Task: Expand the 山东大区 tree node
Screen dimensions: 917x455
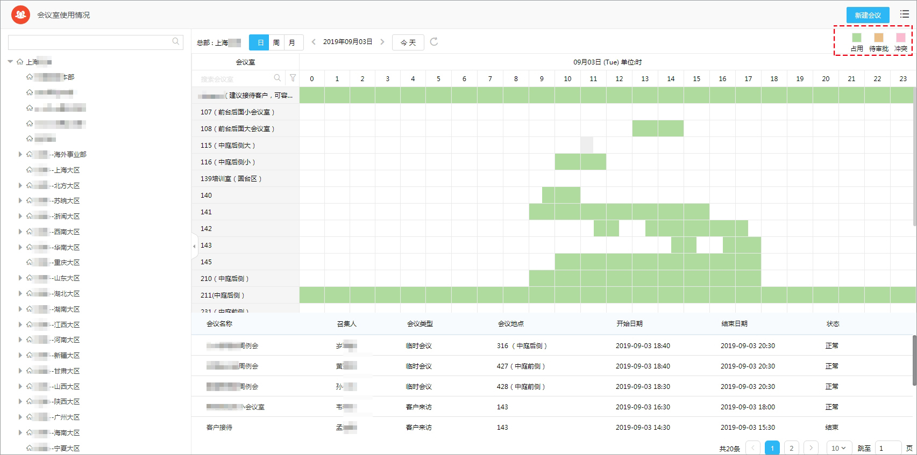Action: coord(20,278)
